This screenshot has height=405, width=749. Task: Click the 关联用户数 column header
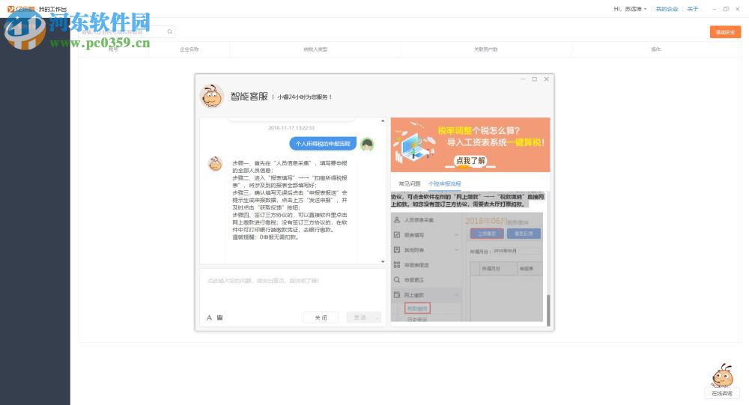[x=486, y=49]
